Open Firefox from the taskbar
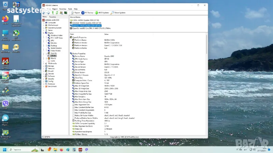Image resolution: width=273 pixels, height=153 pixels. tap(61, 150)
